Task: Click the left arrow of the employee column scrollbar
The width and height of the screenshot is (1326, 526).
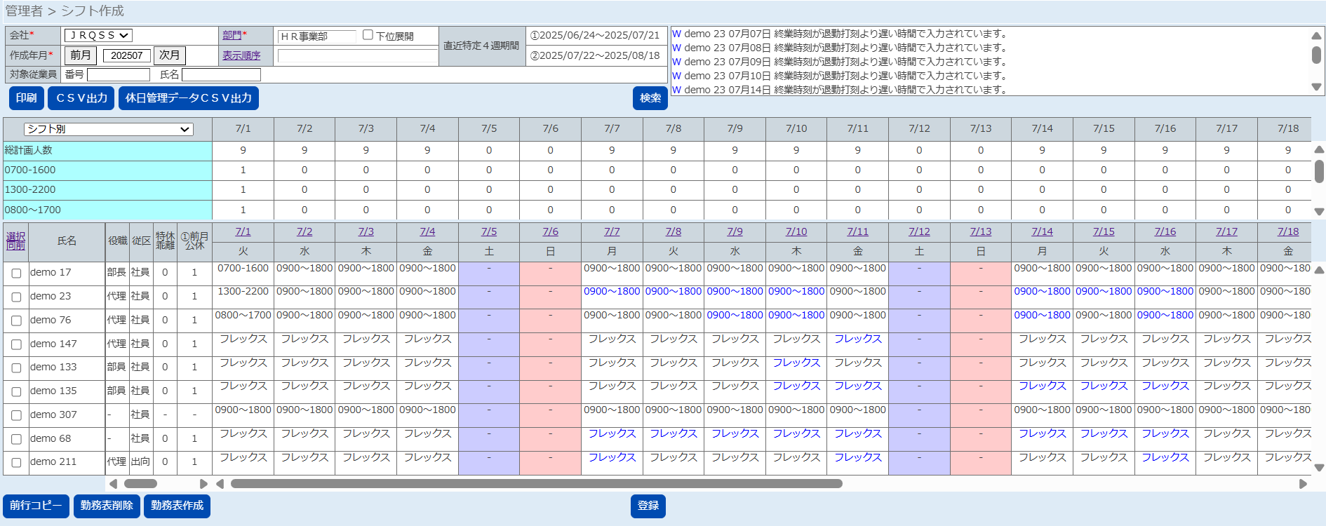Action: [114, 484]
